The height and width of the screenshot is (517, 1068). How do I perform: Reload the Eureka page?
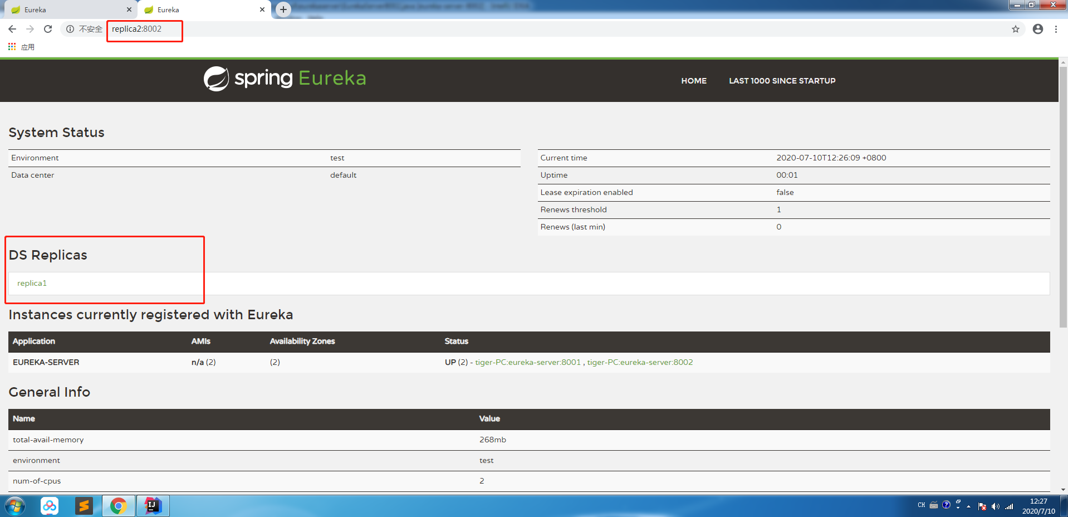pos(48,29)
